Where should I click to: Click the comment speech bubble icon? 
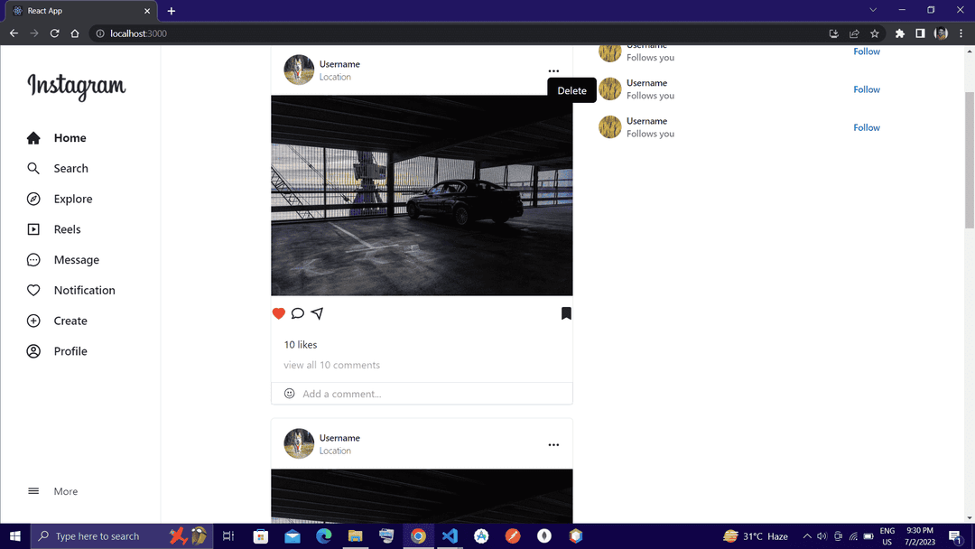click(x=298, y=313)
